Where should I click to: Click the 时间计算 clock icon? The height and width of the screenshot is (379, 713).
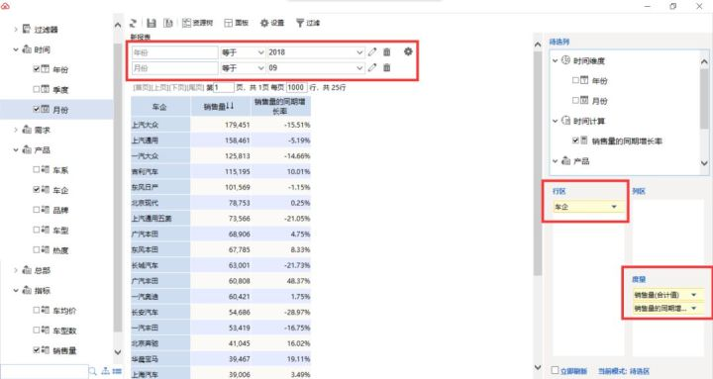point(565,121)
